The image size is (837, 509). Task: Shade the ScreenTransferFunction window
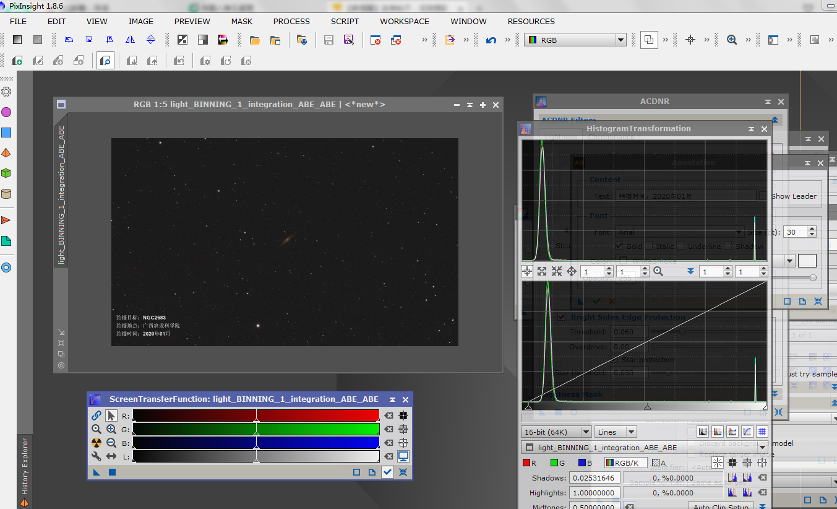[393, 399]
